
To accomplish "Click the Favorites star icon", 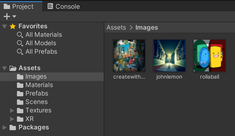I will [13, 26].
